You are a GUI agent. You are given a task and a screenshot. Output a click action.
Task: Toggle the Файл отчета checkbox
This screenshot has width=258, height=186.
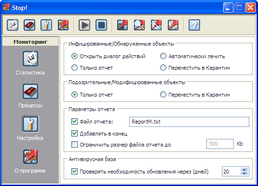click(74, 122)
